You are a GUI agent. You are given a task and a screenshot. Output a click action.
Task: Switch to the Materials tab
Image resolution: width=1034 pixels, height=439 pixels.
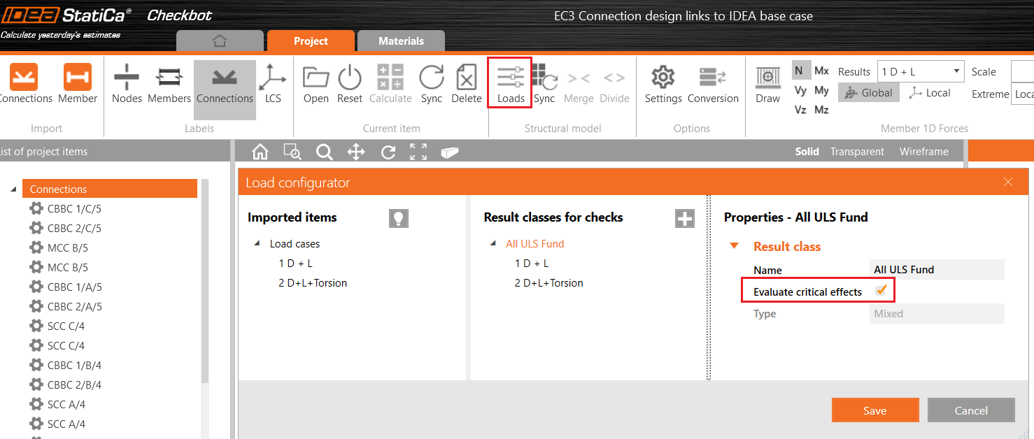coord(401,41)
